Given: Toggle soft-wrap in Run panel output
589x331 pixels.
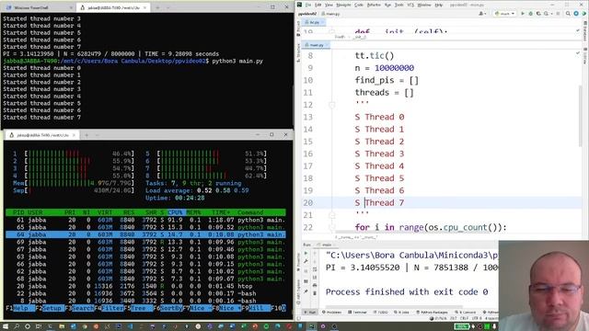Looking at the screenshot, I should pos(315,269).
